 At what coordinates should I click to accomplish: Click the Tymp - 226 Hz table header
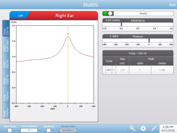click(x=138, y=53)
